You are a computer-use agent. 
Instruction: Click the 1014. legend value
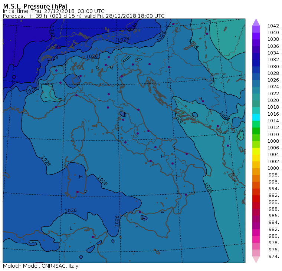coord(274,120)
